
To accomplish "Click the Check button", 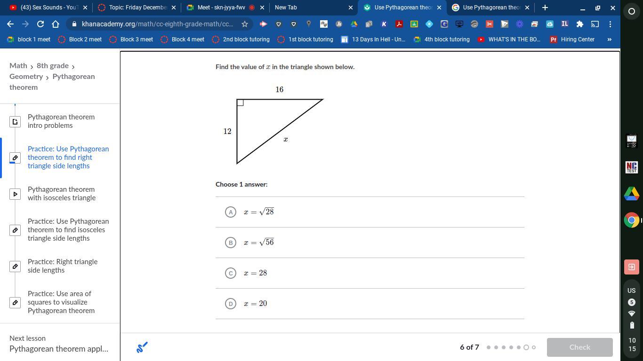I will point(580,347).
